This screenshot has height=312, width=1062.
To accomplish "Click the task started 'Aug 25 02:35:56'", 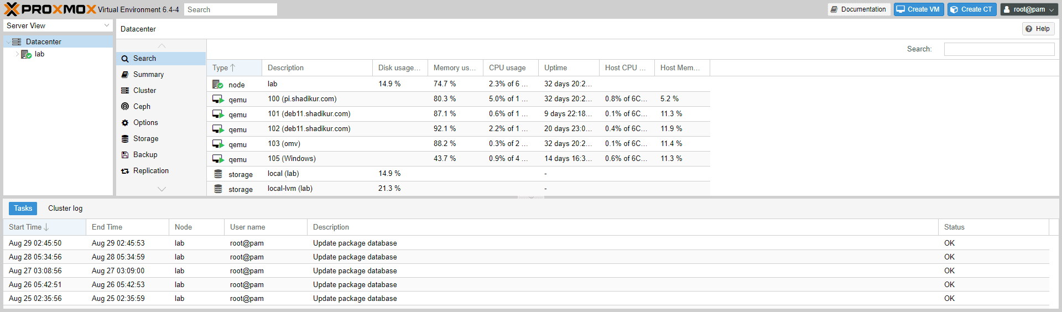I will click(526, 298).
